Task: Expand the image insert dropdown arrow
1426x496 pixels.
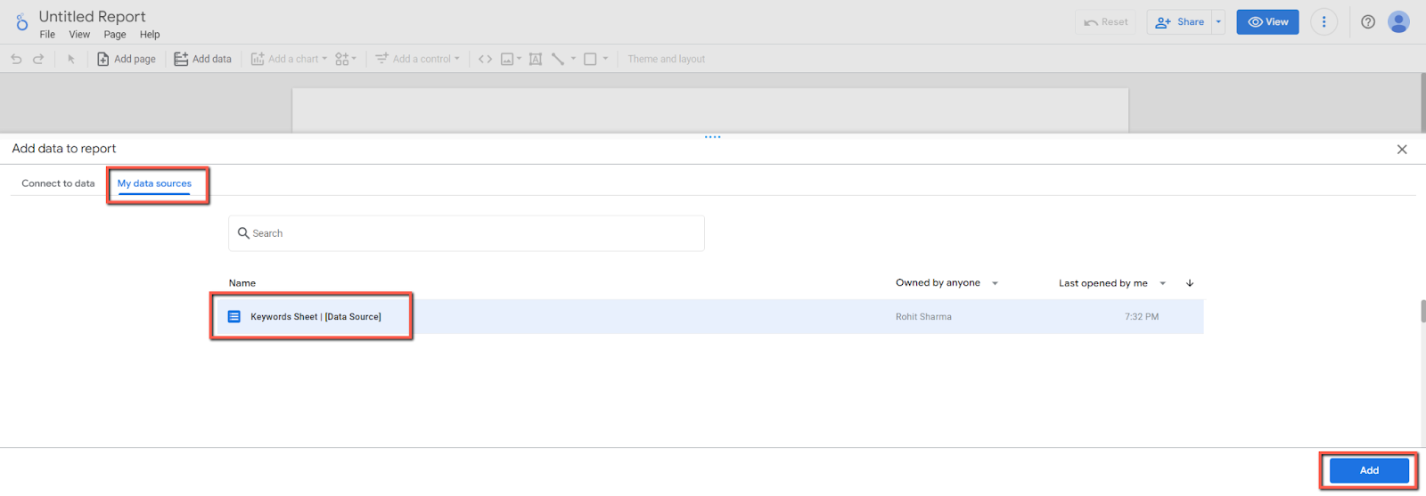Action: pyautogui.click(x=520, y=59)
